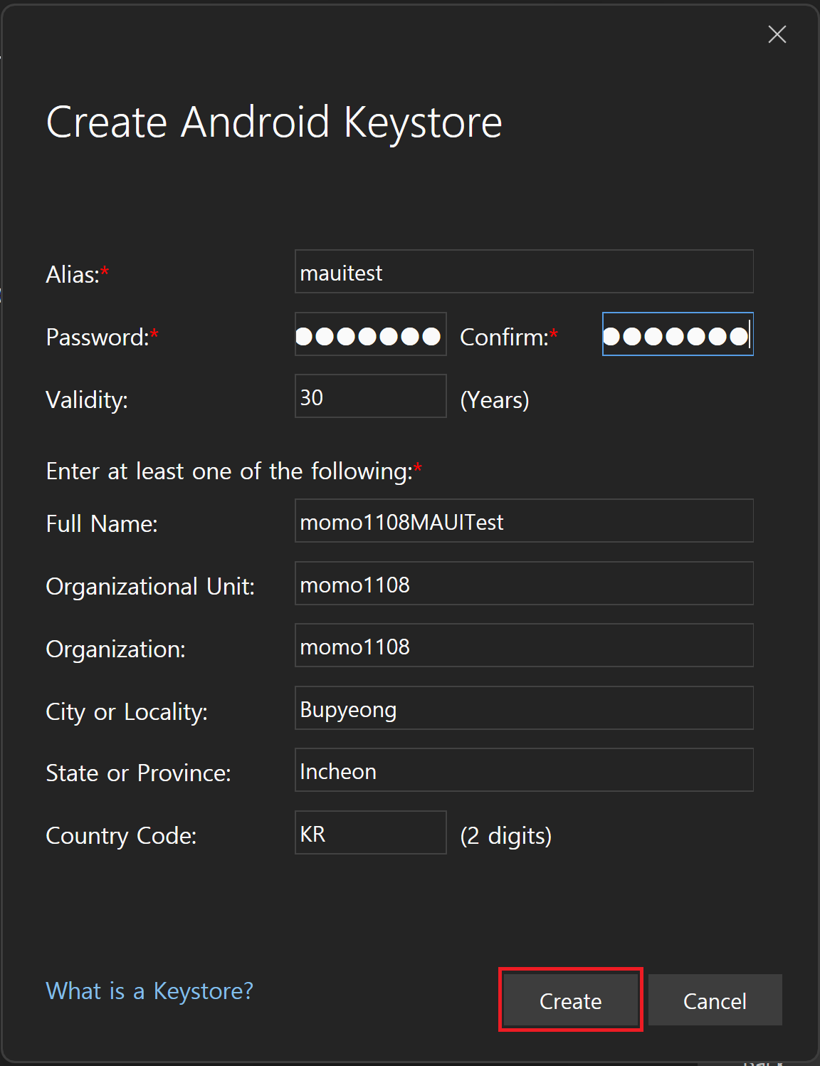Focus the Password input field
Viewport: 820px width, 1066px height.
coord(370,335)
